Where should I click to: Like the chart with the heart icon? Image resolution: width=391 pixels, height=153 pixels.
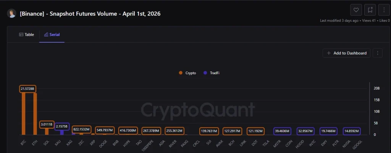356,10
